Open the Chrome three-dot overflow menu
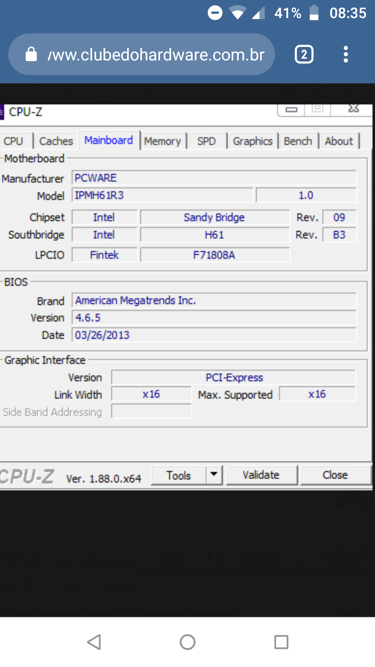 click(345, 54)
